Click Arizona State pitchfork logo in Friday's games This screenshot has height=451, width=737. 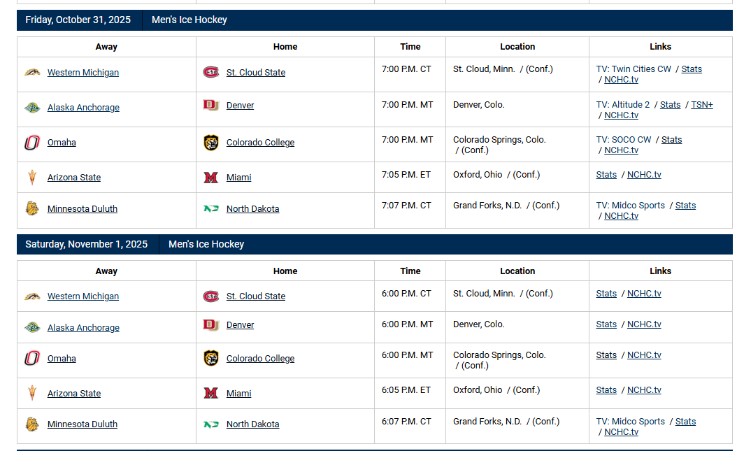tap(32, 178)
